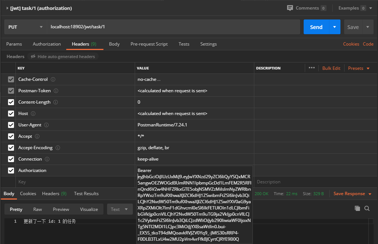Image resolution: width=378 pixels, height=244 pixels.
Task: Click Accept header info icon
Action: 37,136
